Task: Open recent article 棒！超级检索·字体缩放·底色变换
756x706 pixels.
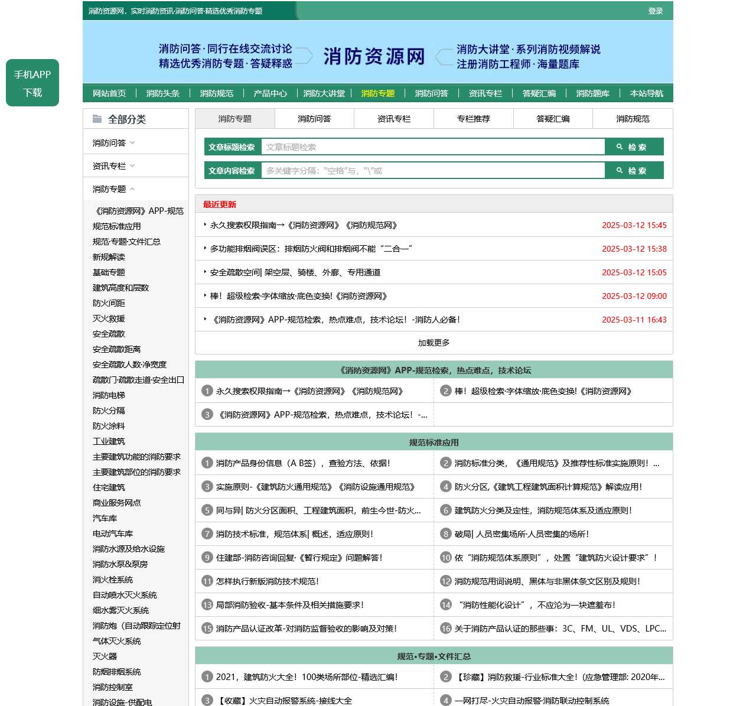Action: [299, 296]
